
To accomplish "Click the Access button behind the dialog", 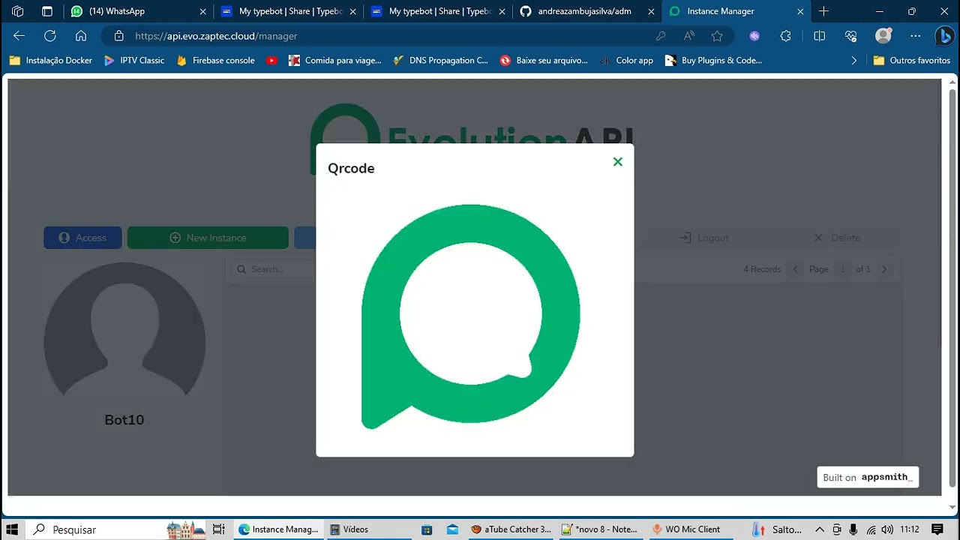I will pos(82,238).
